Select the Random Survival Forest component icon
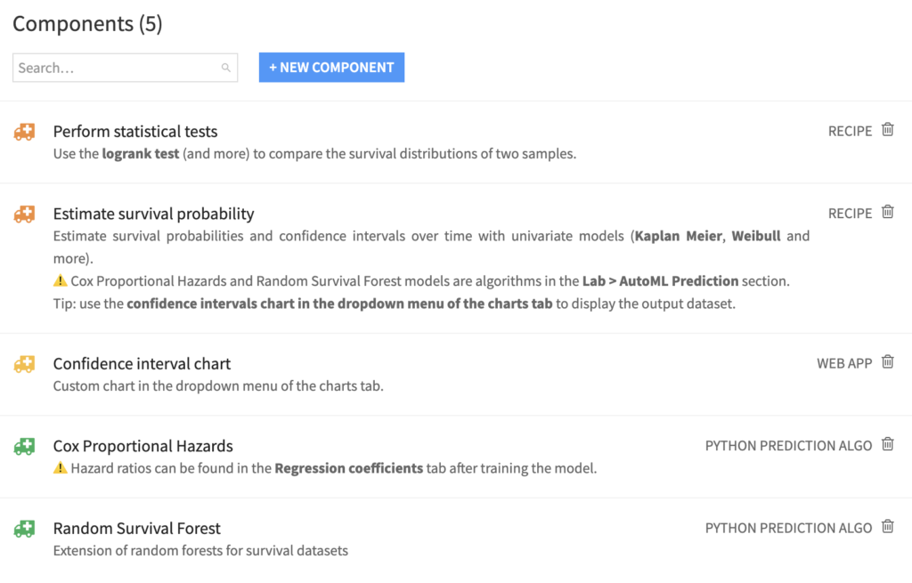 22,528
